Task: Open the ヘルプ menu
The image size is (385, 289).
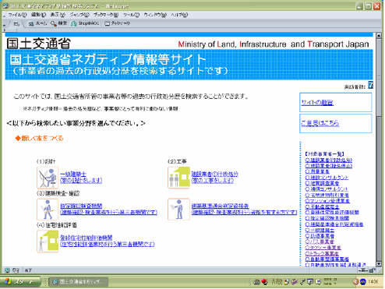Action: [179, 15]
